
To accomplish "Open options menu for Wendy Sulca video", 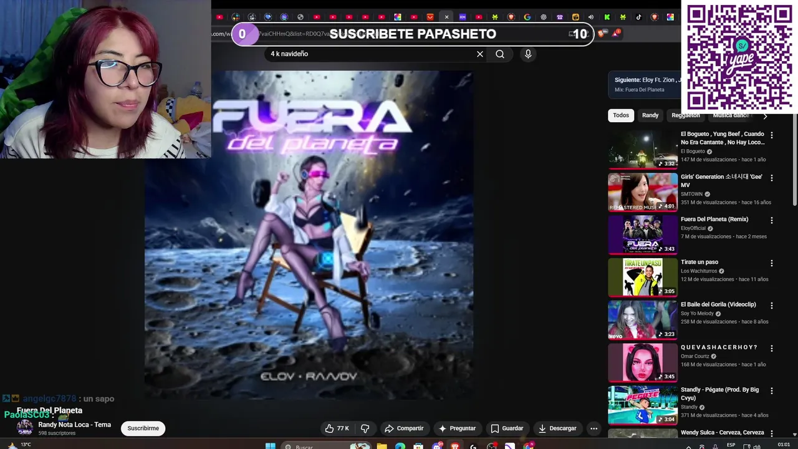I will pyautogui.click(x=772, y=433).
